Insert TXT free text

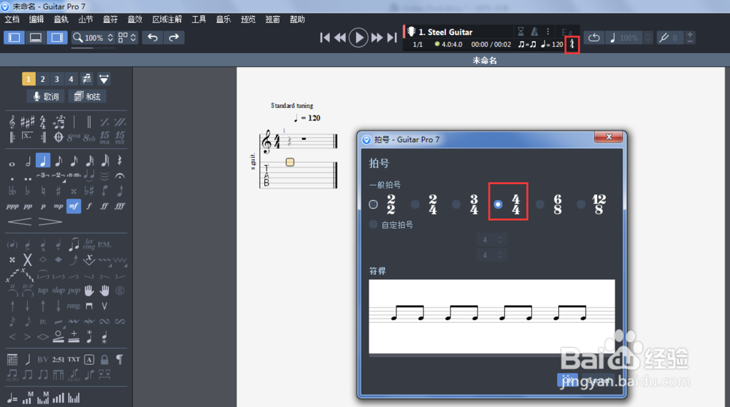click(x=74, y=360)
